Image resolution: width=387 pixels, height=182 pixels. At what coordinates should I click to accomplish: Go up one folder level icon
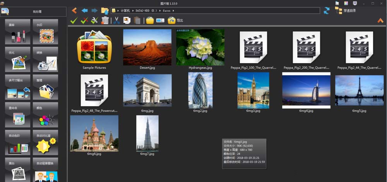(x=105, y=11)
